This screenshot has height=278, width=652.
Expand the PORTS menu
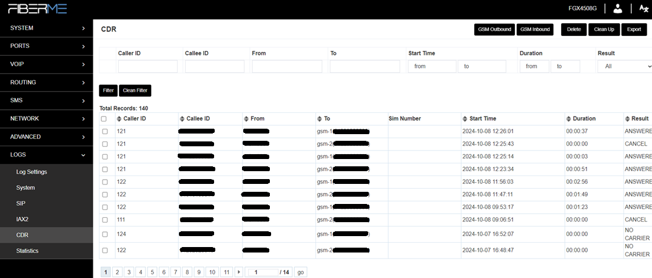(46, 46)
